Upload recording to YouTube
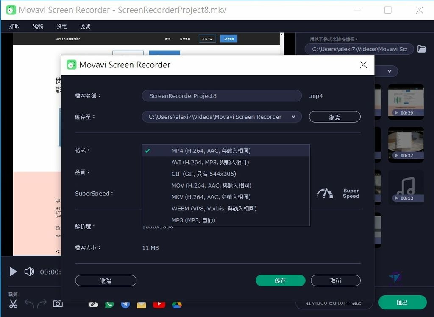434x317 pixels. (x=159, y=304)
